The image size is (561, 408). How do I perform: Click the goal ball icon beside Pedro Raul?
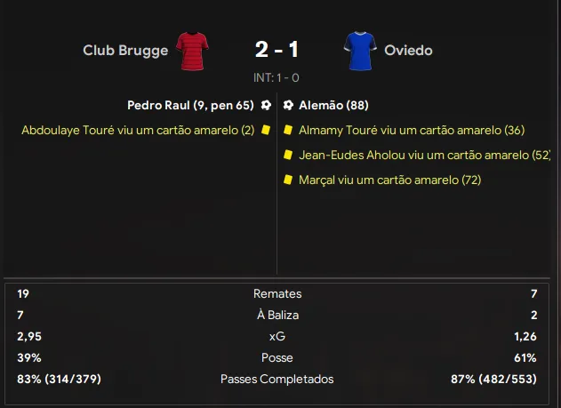[265, 105]
